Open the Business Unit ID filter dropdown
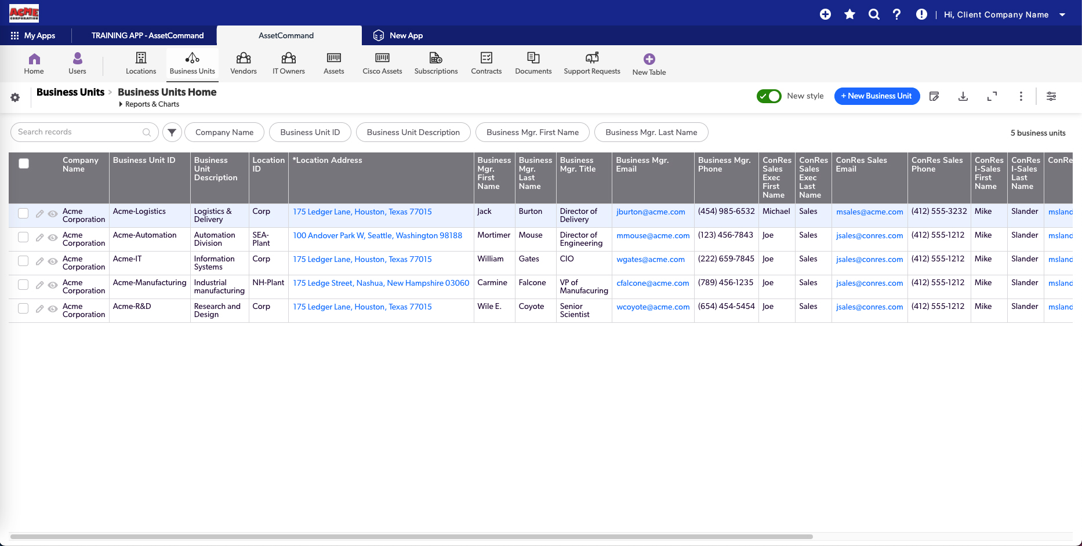The image size is (1082, 546). 310,132
